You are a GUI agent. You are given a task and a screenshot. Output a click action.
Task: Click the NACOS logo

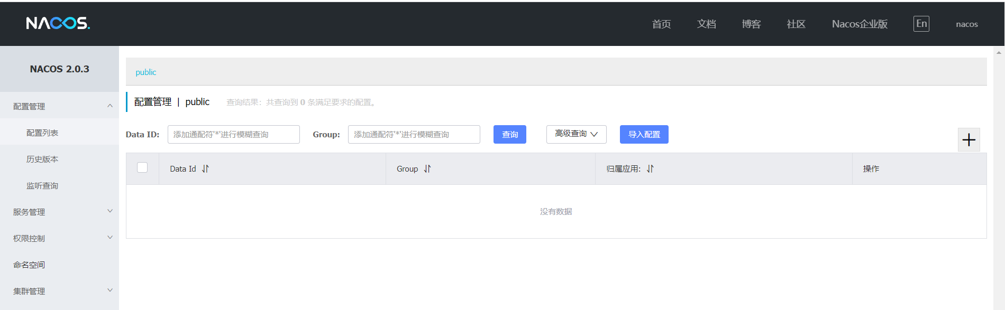[58, 23]
